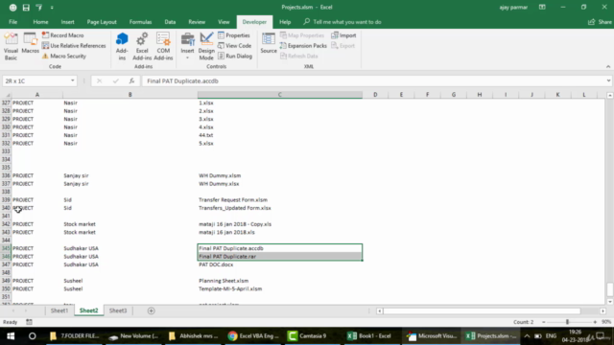
Task: Switch to the View tab
Action: [224, 22]
